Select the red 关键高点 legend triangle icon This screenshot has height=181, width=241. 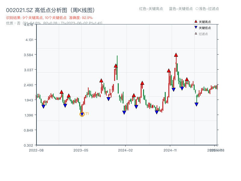(x=196, y=22)
